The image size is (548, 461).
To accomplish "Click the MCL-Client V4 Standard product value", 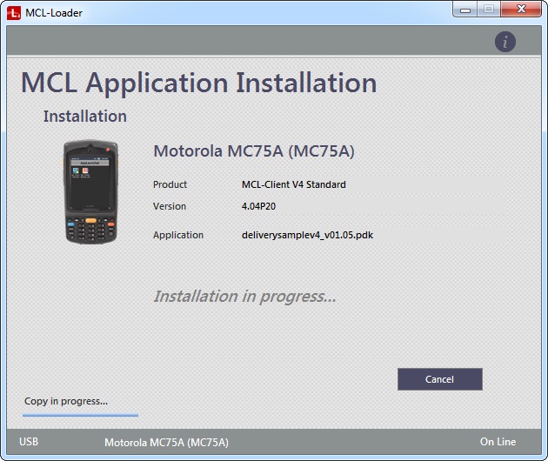I will [293, 184].
